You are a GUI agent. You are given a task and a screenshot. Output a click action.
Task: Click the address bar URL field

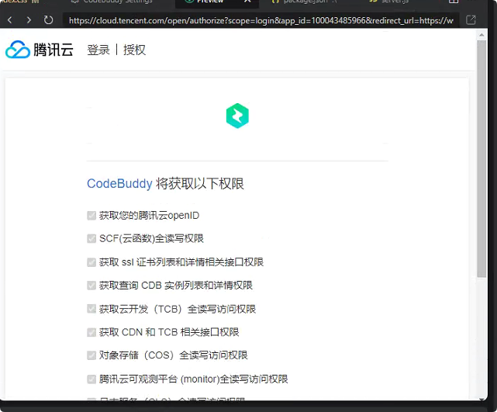click(x=261, y=21)
